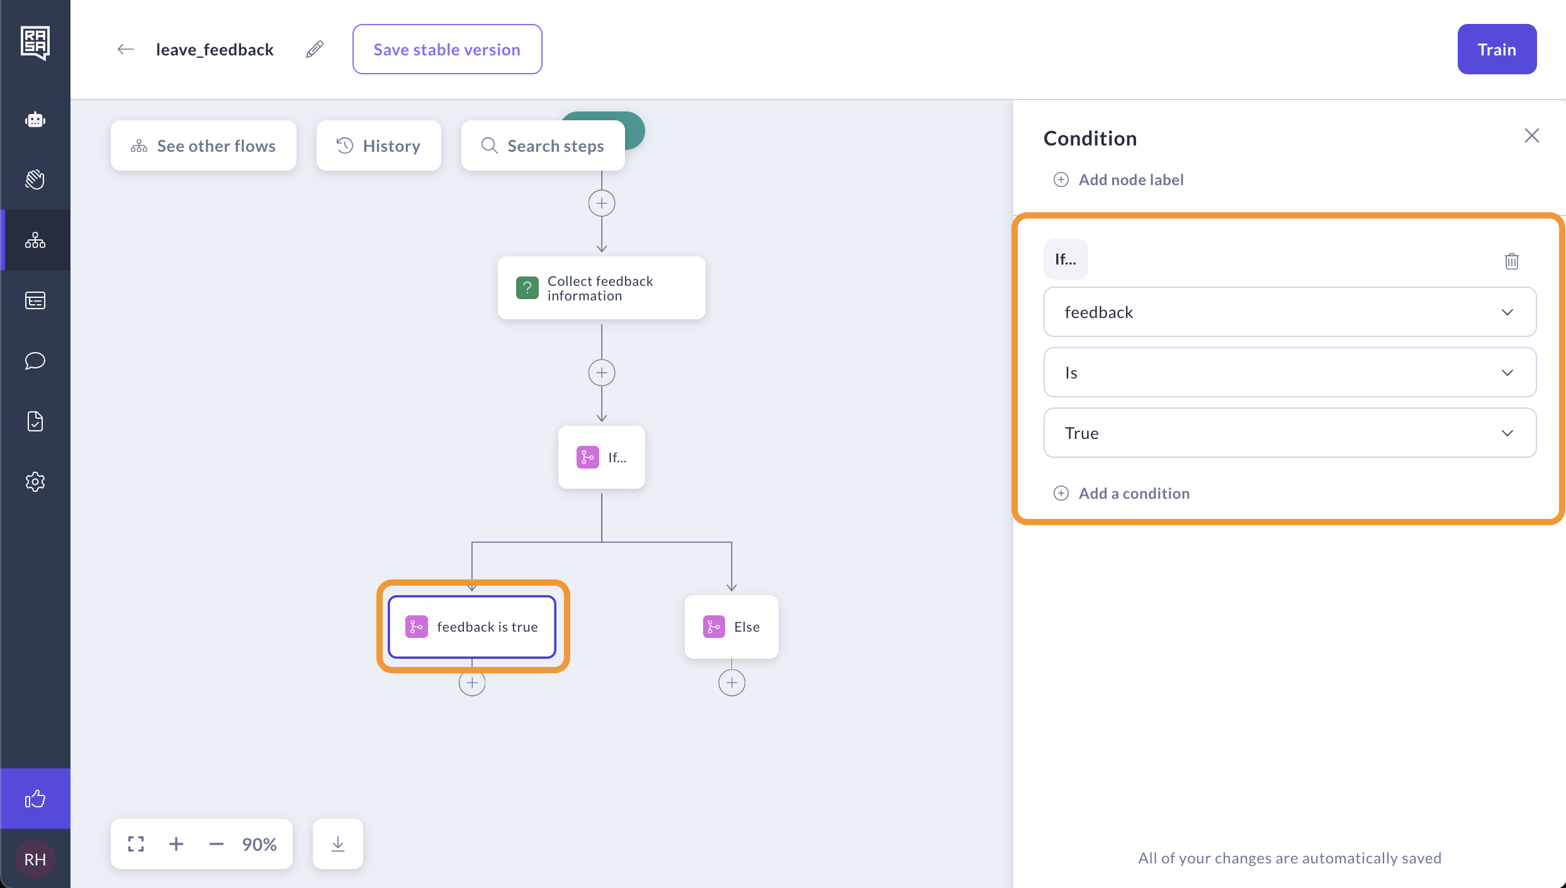Go back with the left arrow
This screenshot has width=1566, height=888.
[x=126, y=49]
